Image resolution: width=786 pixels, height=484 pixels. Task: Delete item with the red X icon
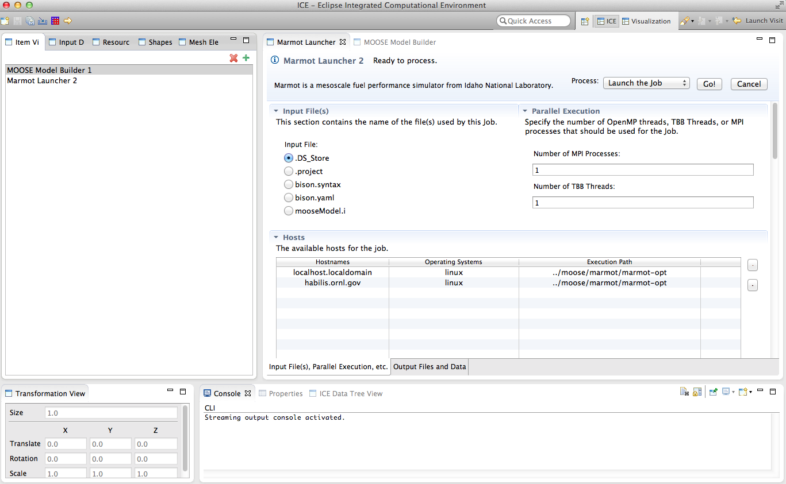[233, 58]
